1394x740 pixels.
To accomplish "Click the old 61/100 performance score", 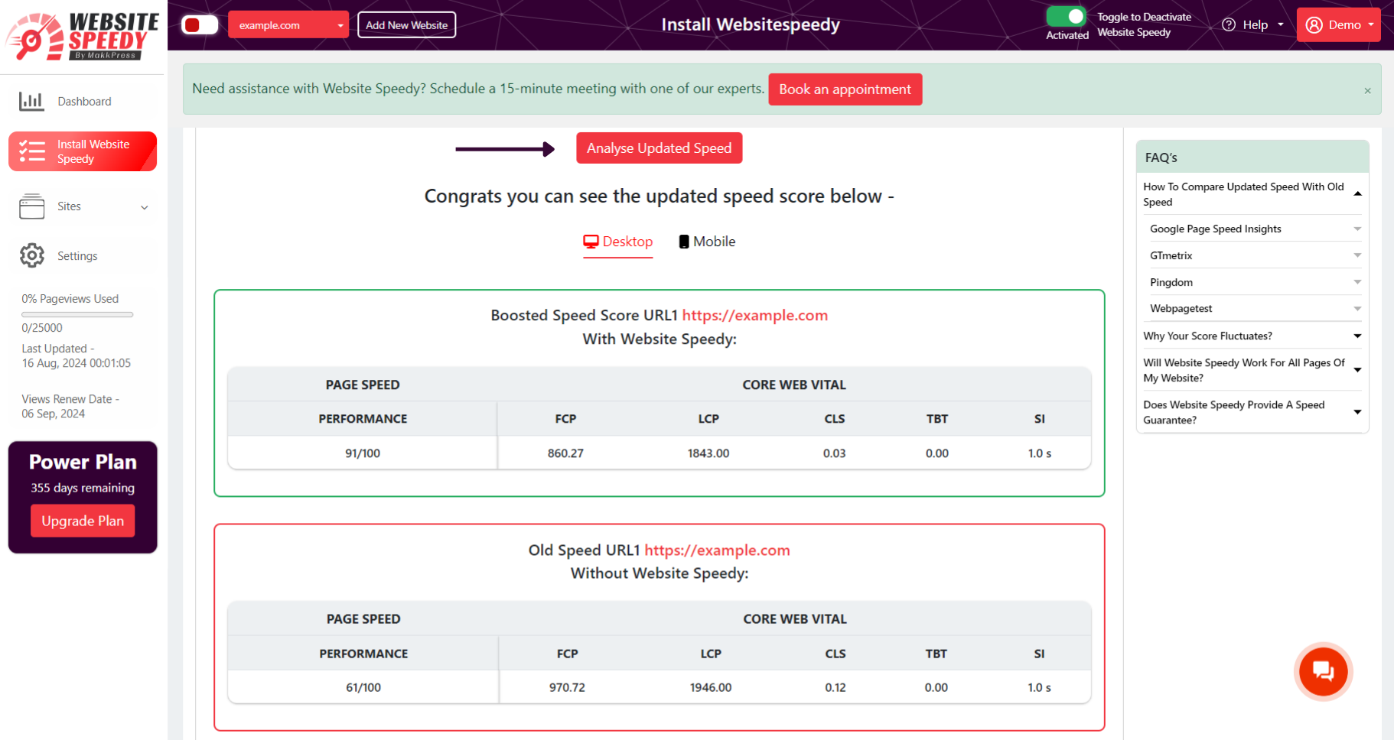I will [x=363, y=687].
